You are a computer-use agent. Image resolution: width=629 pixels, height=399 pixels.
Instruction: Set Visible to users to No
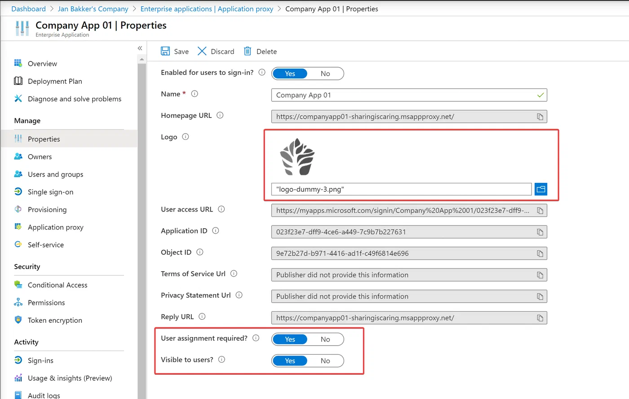325,361
